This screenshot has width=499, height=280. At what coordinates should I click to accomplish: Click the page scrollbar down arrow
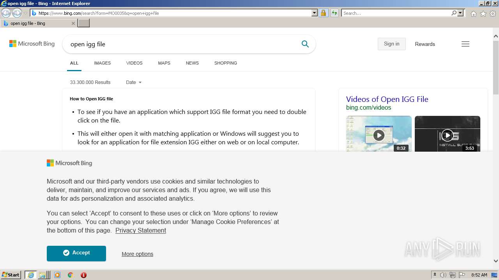[x=496, y=261]
